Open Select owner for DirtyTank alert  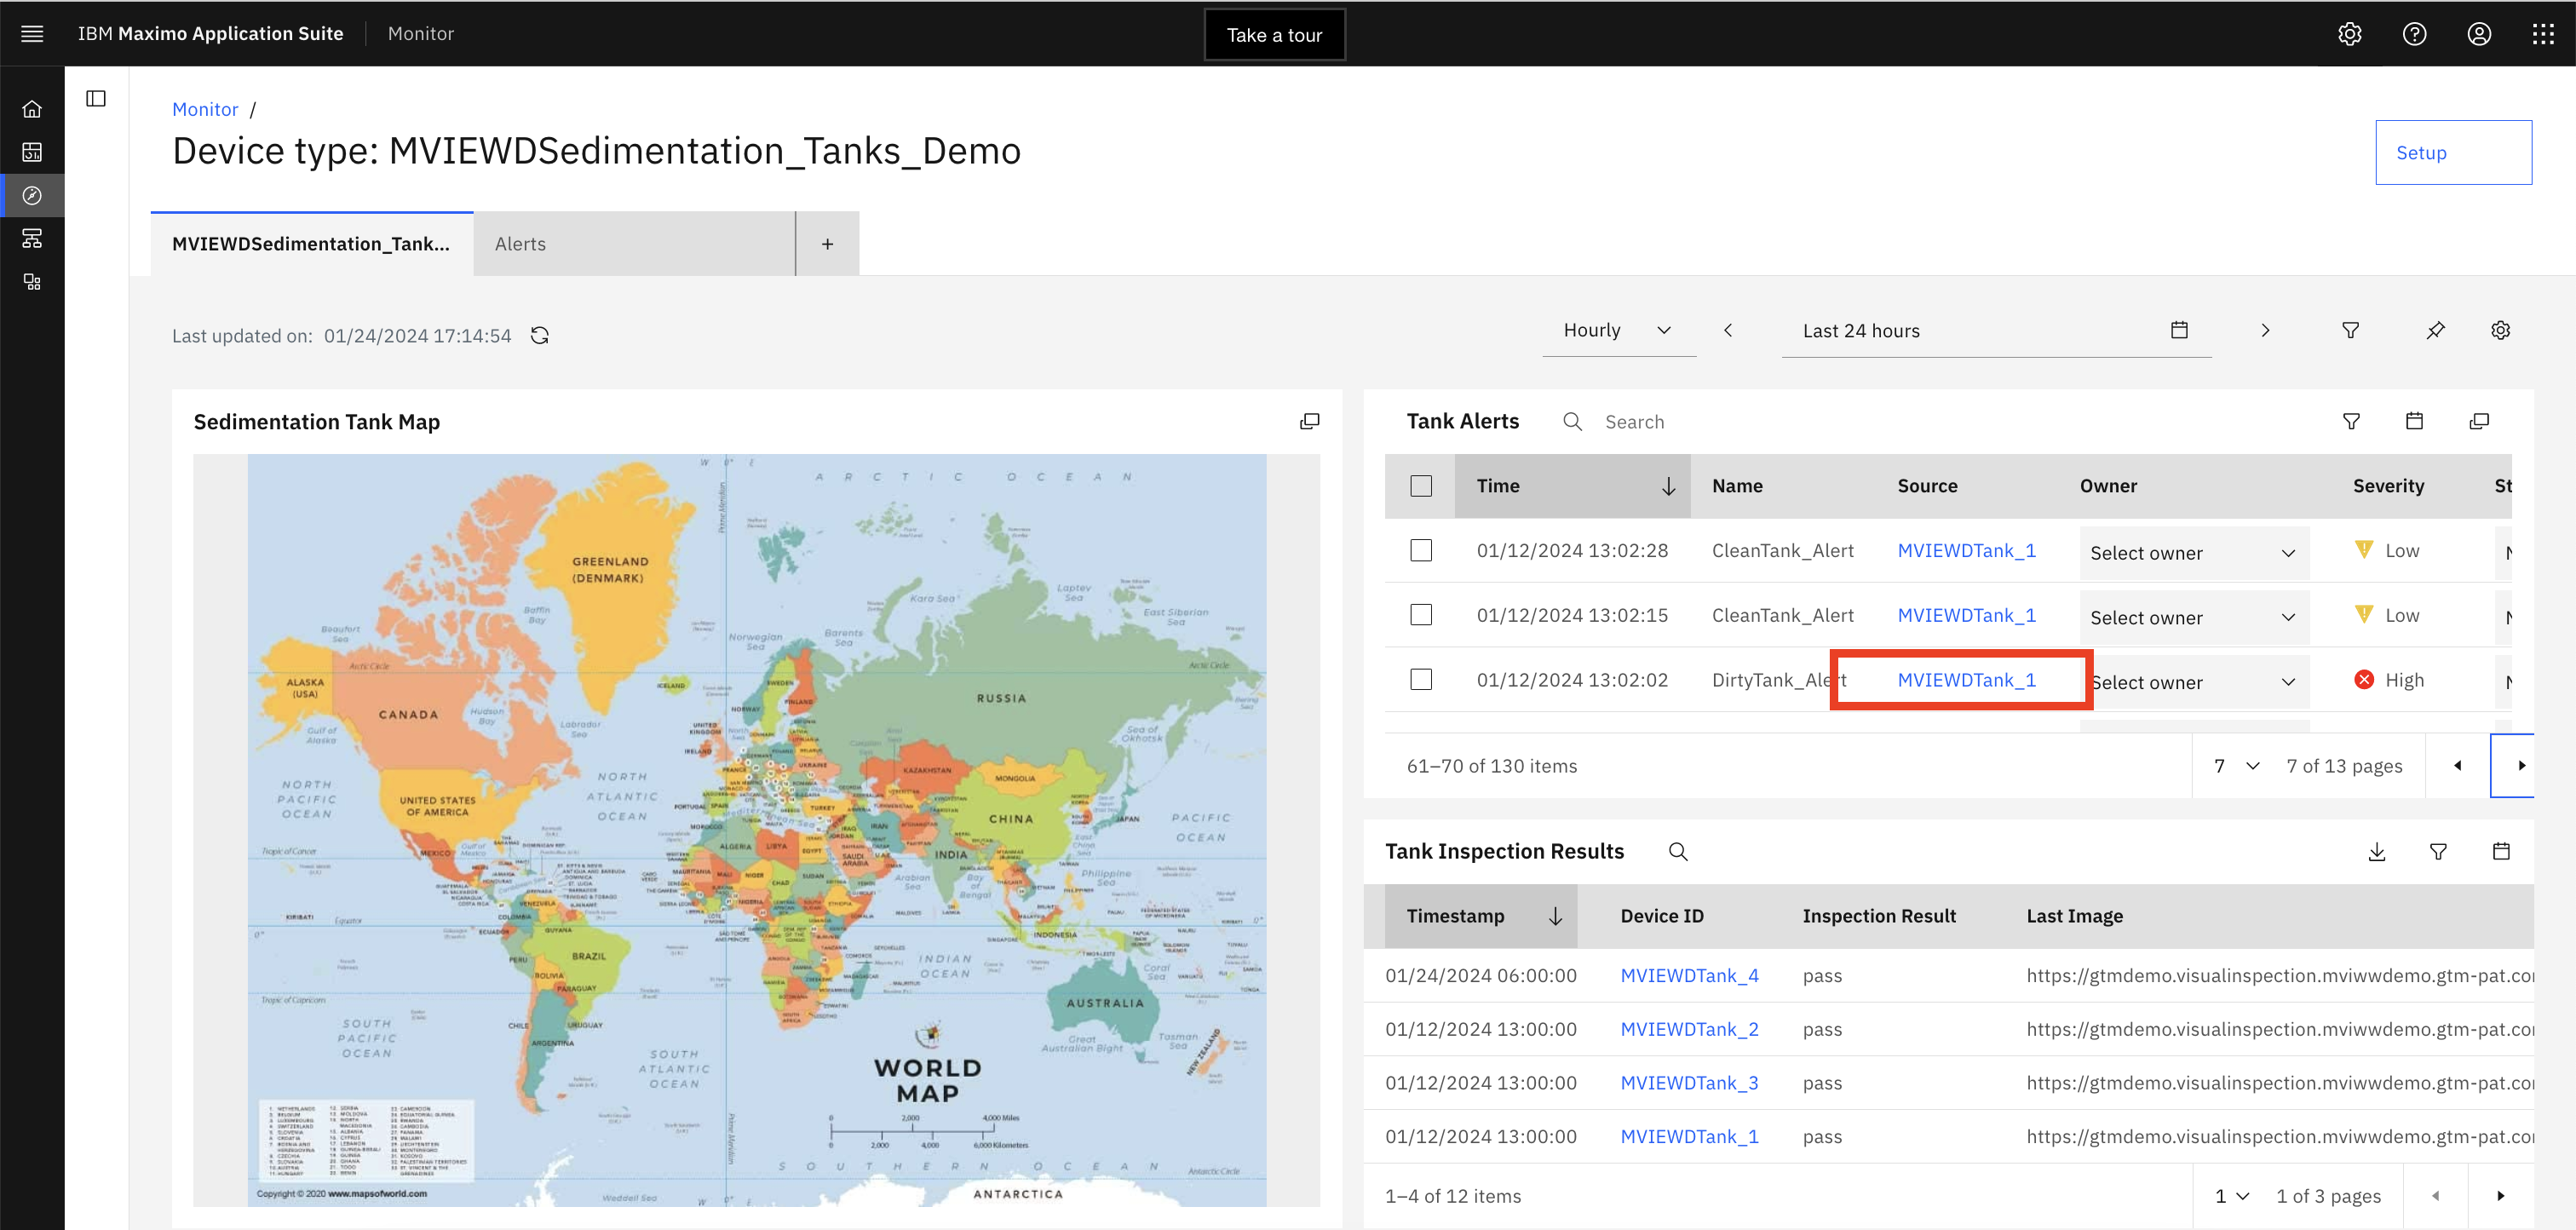point(2194,682)
